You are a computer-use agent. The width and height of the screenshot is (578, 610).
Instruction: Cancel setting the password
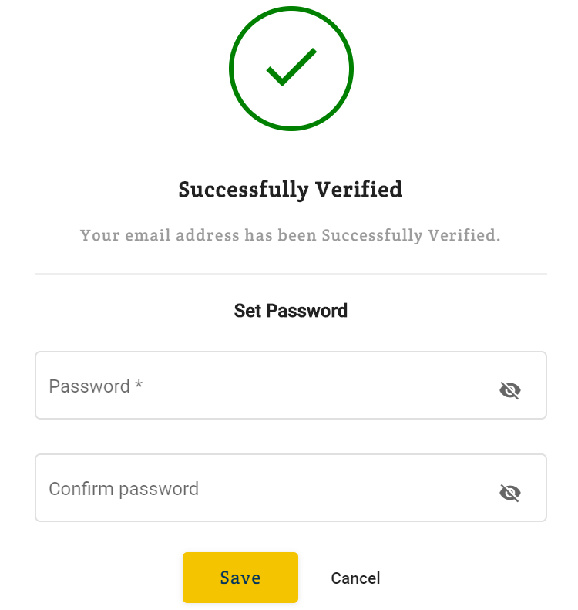coord(355,578)
